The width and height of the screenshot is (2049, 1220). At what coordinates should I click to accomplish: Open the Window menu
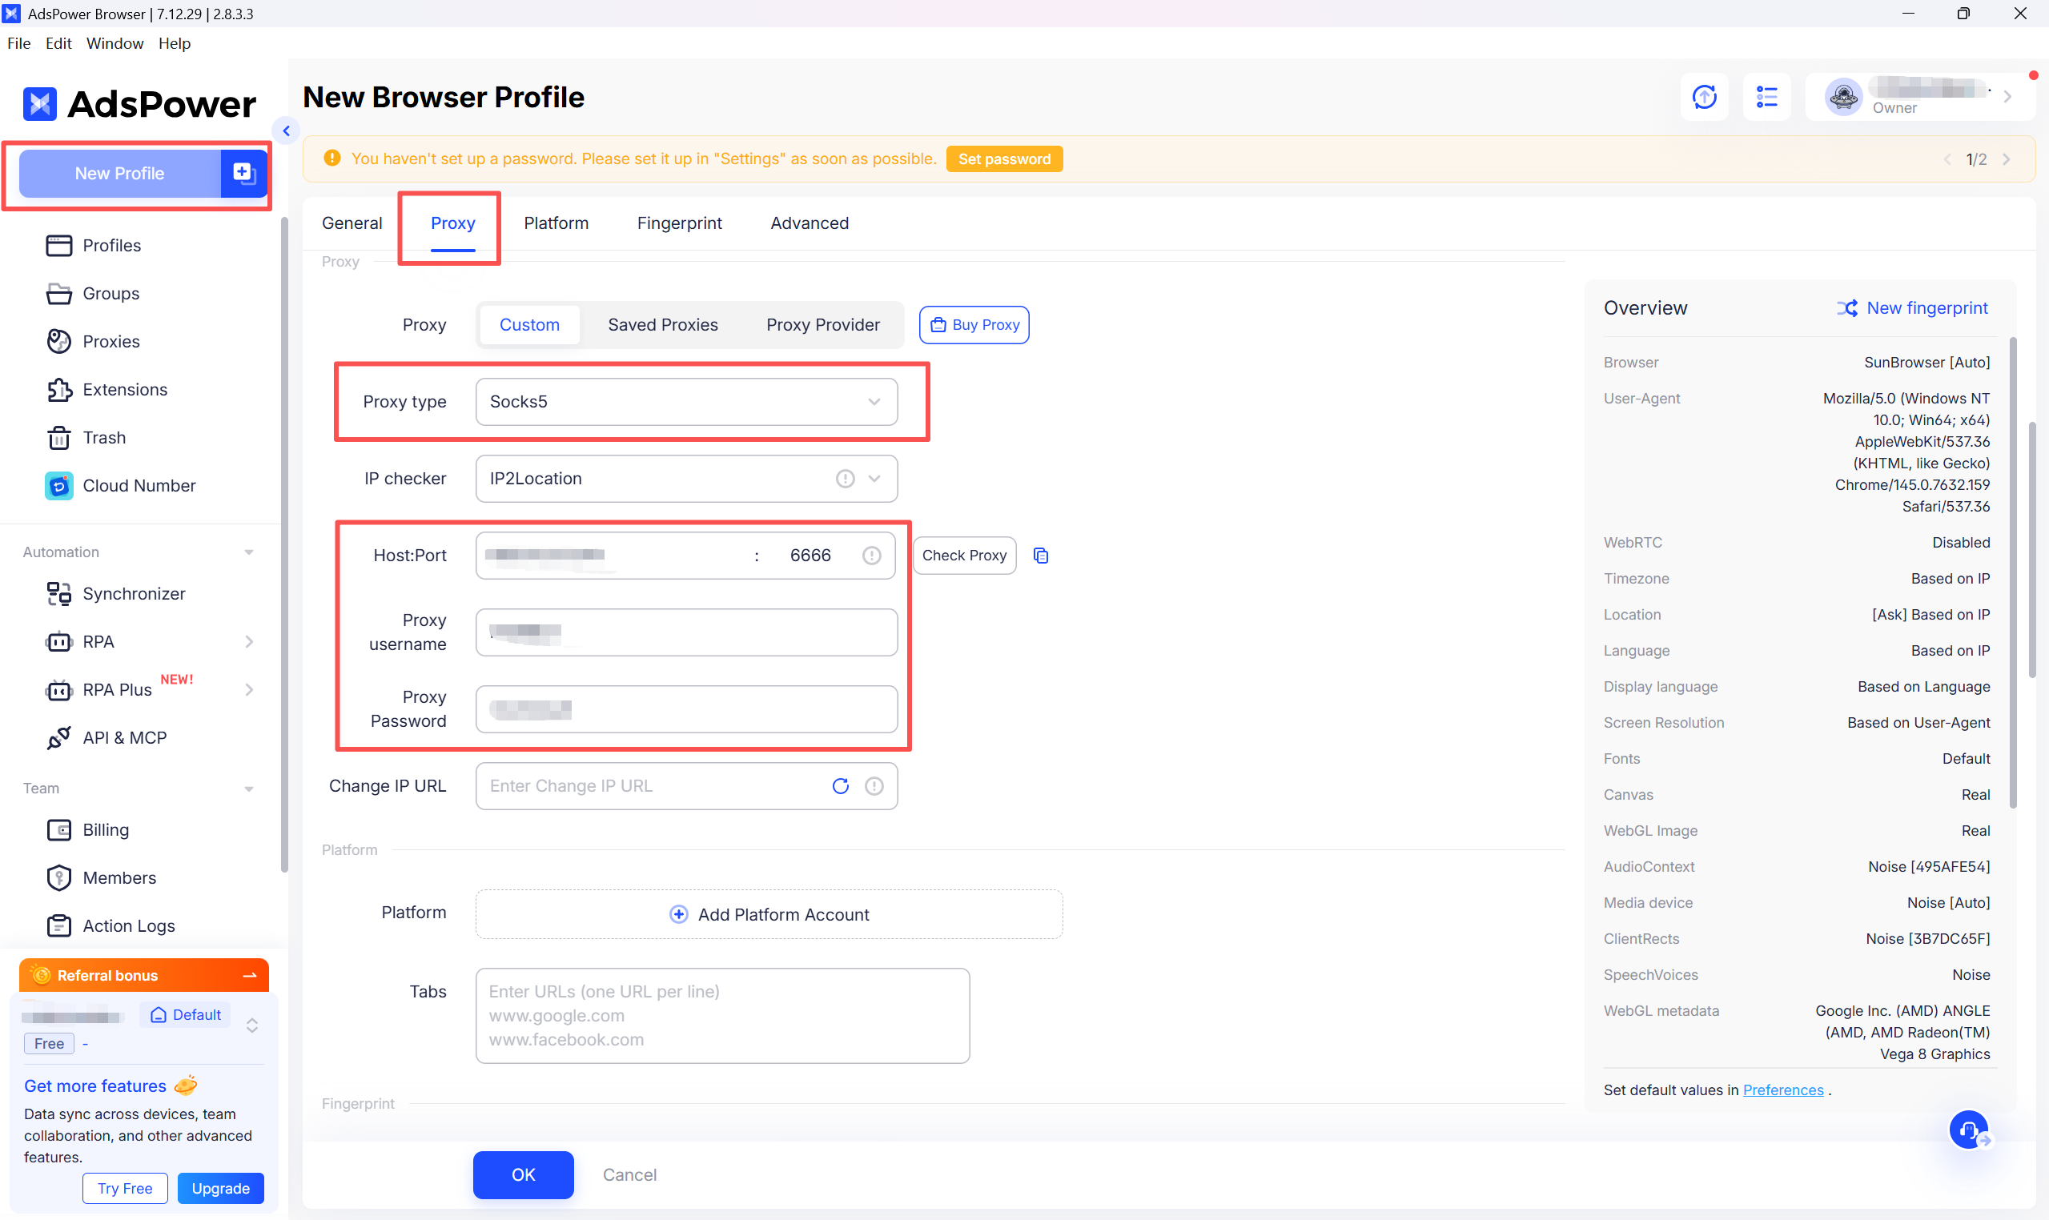coord(115,43)
